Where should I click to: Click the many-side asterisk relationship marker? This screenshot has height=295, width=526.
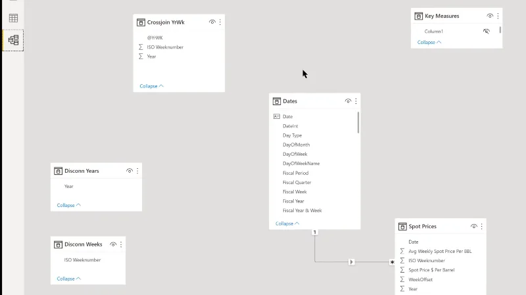[x=392, y=261]
